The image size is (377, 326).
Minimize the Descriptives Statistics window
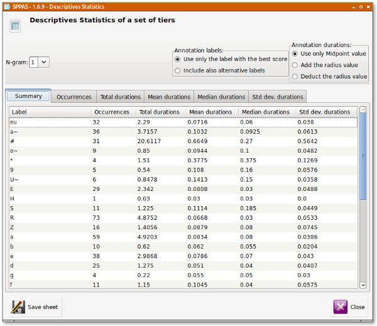353,7
